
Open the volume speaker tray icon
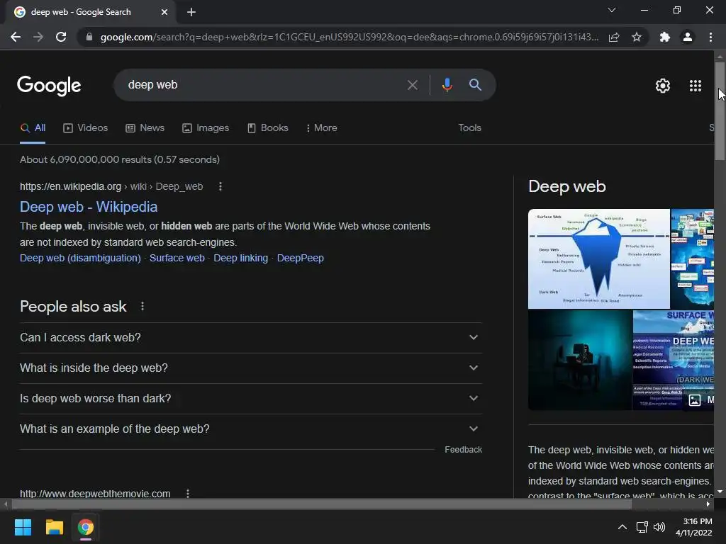(x=659, y=527)
